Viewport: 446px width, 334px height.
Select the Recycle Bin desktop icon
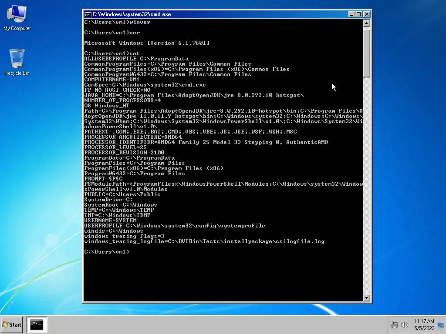click(x=17, y=62)
